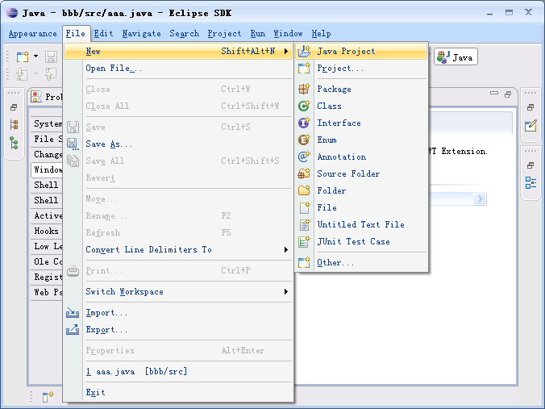Open the Java perspective button

[x=456, y=57]
